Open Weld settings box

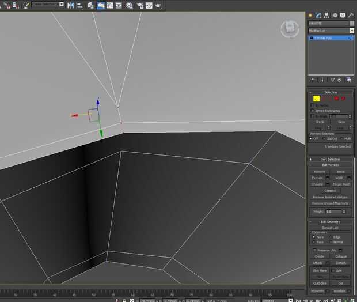coord(349,178)
